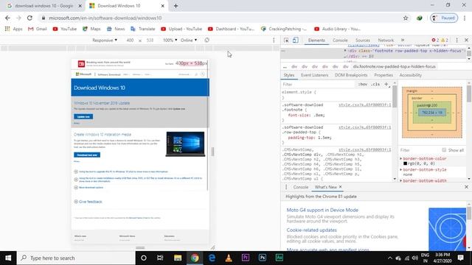
Task: Click the viewport height field showing 538
Action: pos(150,40)
